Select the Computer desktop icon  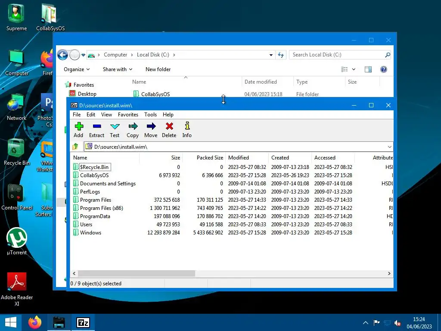tap(17, 62)
